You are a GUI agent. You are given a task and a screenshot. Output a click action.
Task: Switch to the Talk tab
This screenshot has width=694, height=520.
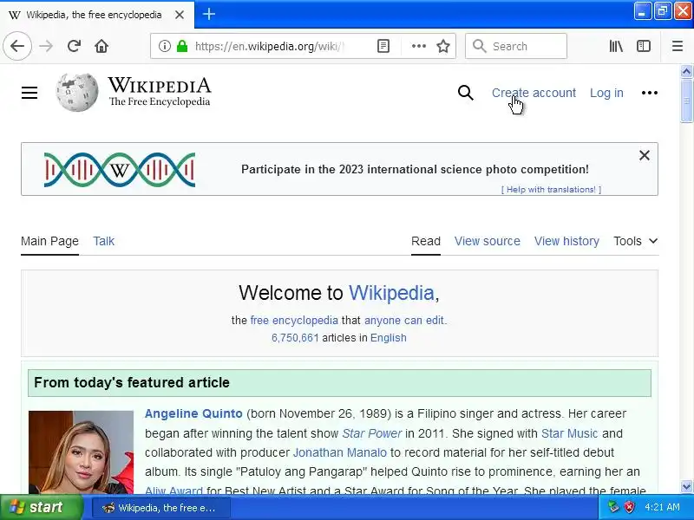click(103, 241)
